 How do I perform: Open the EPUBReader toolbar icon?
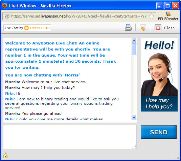168,16
